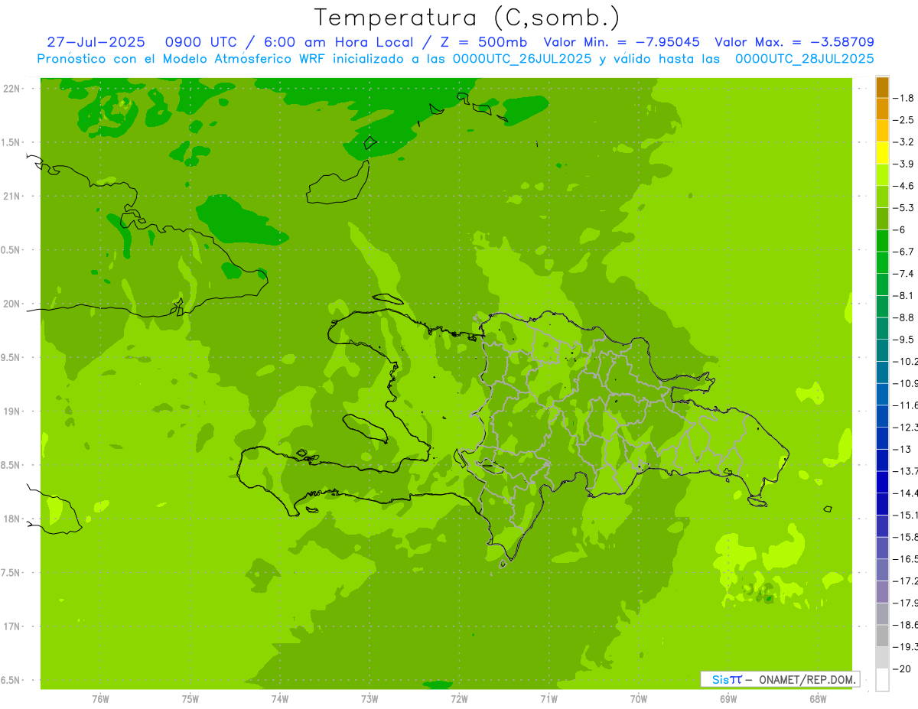This screenshot has height=709, width=918.
Task: Select the '0000UTC_26JUL2025' initialization time
Action: pyautogui.click(x=522, y=58)
